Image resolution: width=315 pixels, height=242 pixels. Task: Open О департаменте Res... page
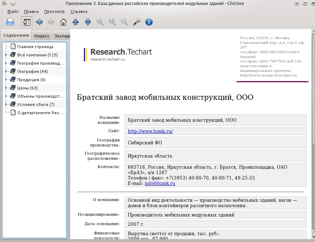40,113
